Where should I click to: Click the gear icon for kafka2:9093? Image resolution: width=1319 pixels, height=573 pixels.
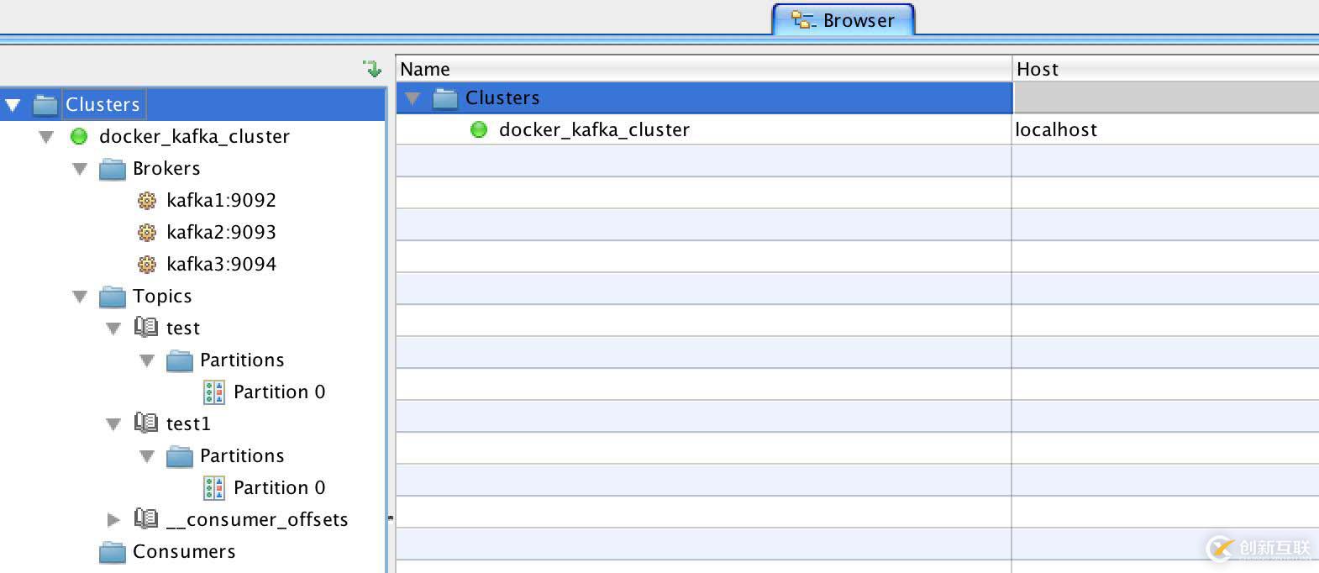click(147, 233)
